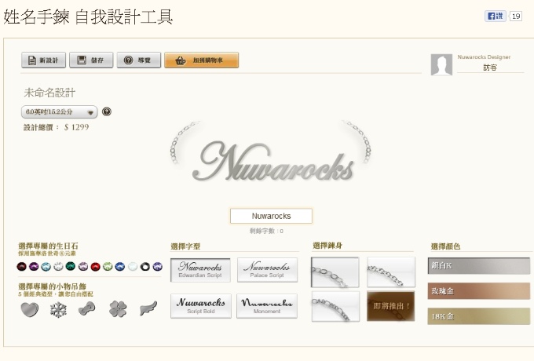Add the snowflake charm
This screenshot has width=534, height=361.
(59, 310)
